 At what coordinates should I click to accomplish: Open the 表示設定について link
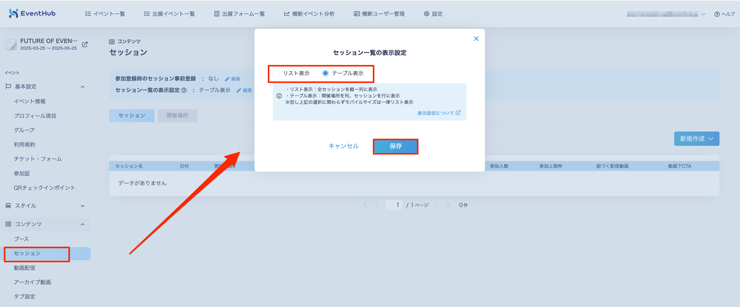coord(439,113)
